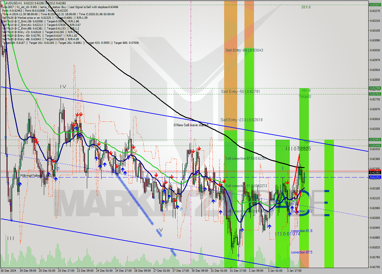Image resolution: width=382 pixels, height=274 pixels.
Task: Click the green 0.62446 price tag
Action: pyautogui.click(x=375, y=145)
